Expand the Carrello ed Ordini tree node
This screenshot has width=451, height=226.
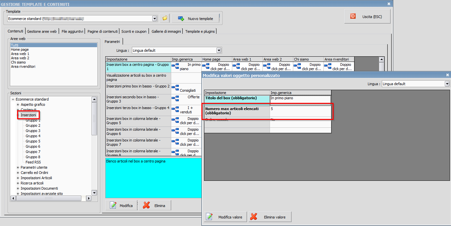coord(18,173)
